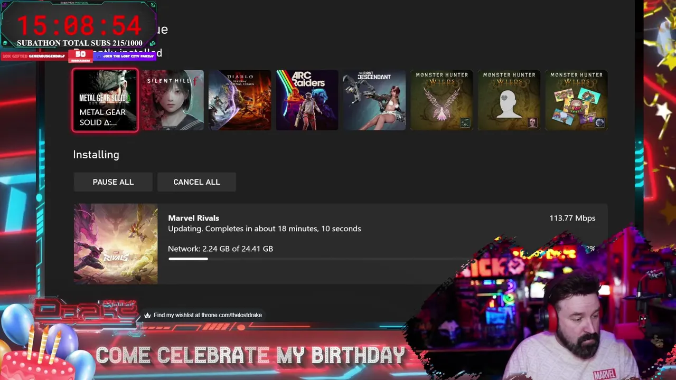676x380 pixels.
Task: Click the Subathon Total Subs 215/1000 counter
Action: pos(79,43)
